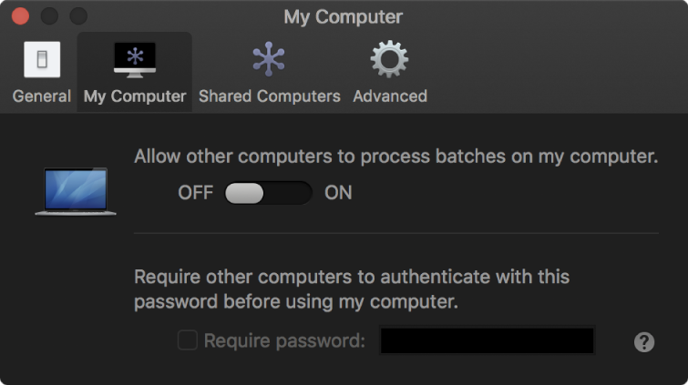Click the window zoom button

(x=78, y=16)
